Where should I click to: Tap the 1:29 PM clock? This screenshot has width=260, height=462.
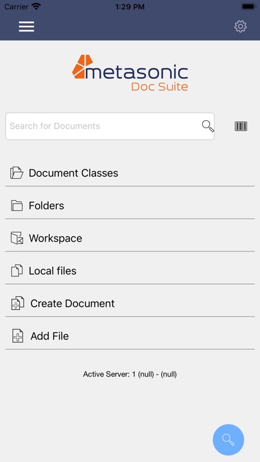click(130, 7)
